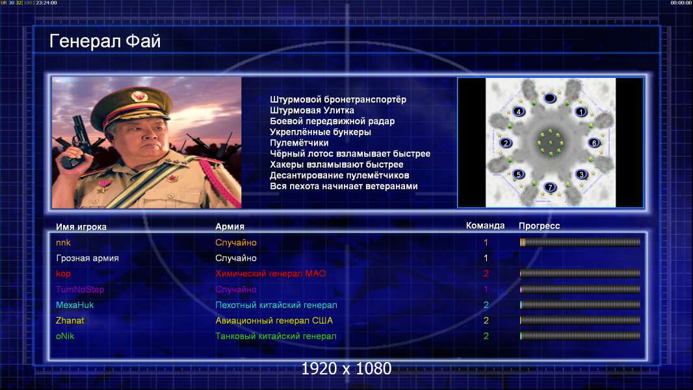Click the loading progress bar for MexaHuk
693x390 pixels.
[x=580, y=305]
